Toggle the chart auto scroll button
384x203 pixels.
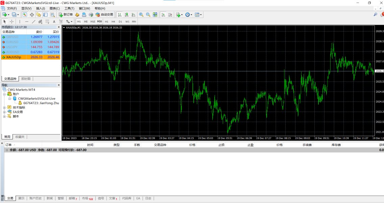(x=163, y=15)
